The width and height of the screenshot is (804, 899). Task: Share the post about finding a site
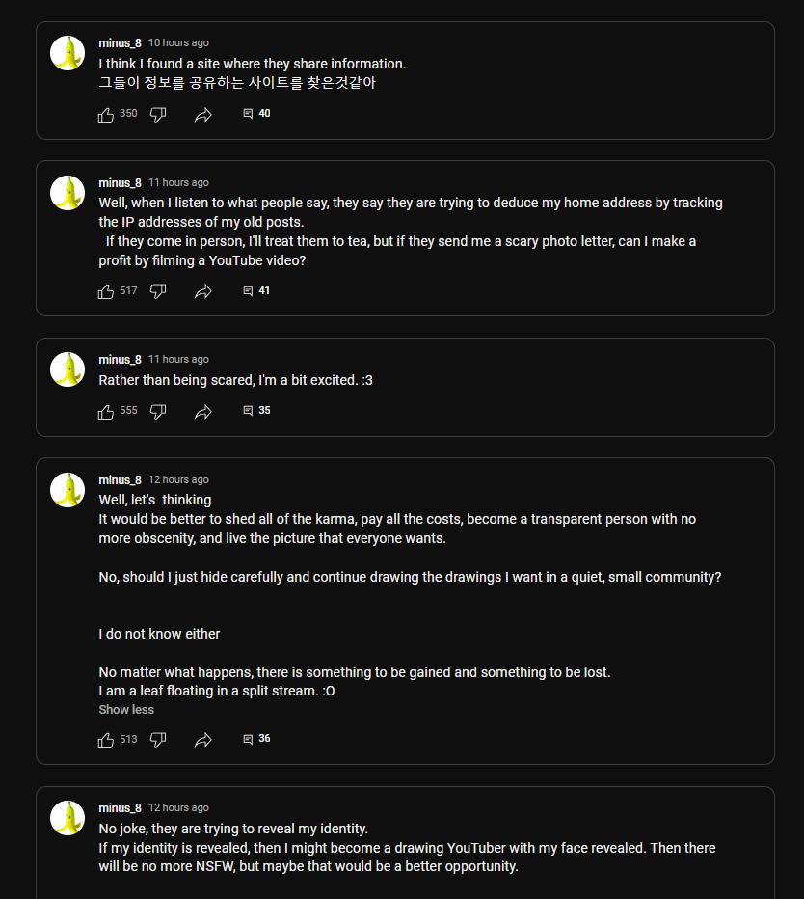pyautogui.click(x=202, y=115)
